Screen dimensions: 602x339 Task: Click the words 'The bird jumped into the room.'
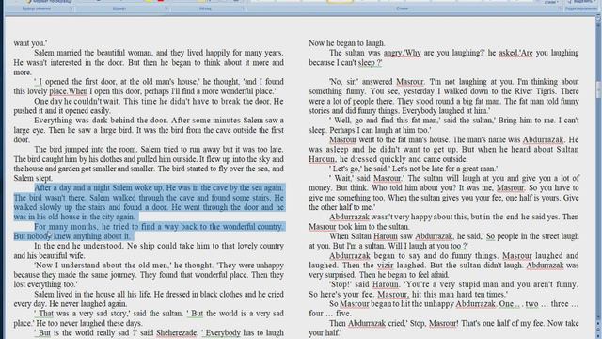(86, 149)
